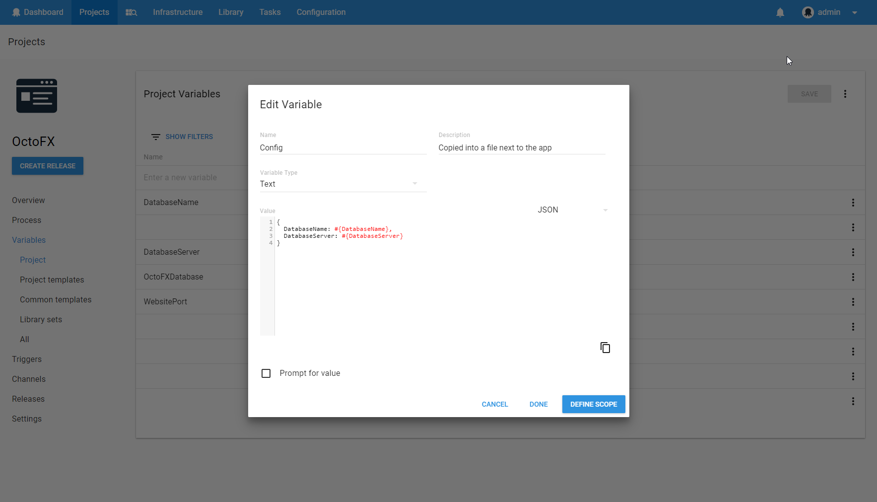
Task: Open the project switcher search icon in navbar
Action: [131, 12]
